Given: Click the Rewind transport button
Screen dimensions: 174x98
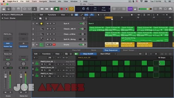Looking at the screenshot, I should point(42,9).
